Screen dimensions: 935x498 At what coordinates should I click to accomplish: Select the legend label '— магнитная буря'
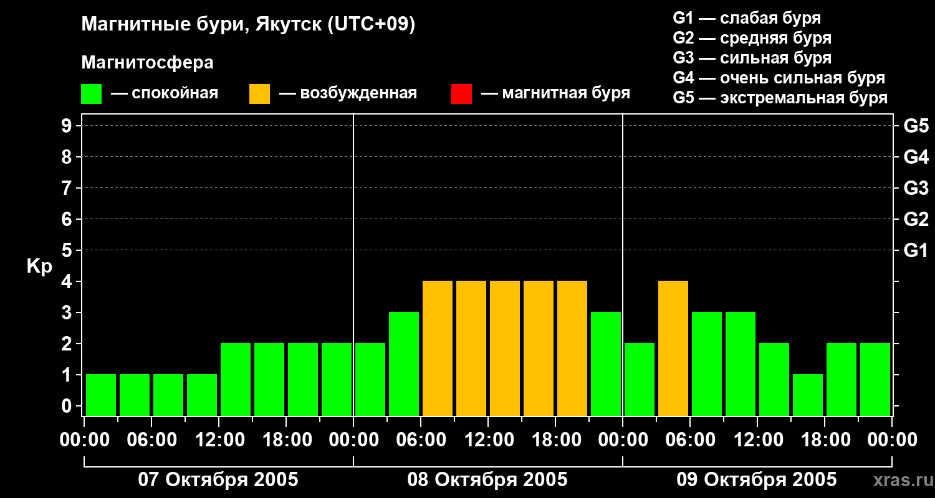click(x=555, y=93)
